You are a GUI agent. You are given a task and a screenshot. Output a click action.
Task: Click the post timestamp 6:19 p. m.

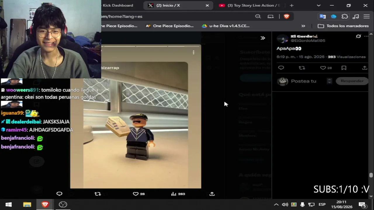tap(286, 57)
